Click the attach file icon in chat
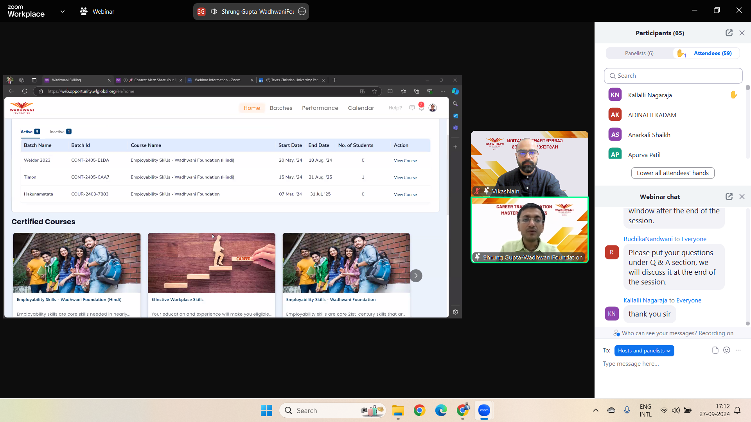 (715, 350)
